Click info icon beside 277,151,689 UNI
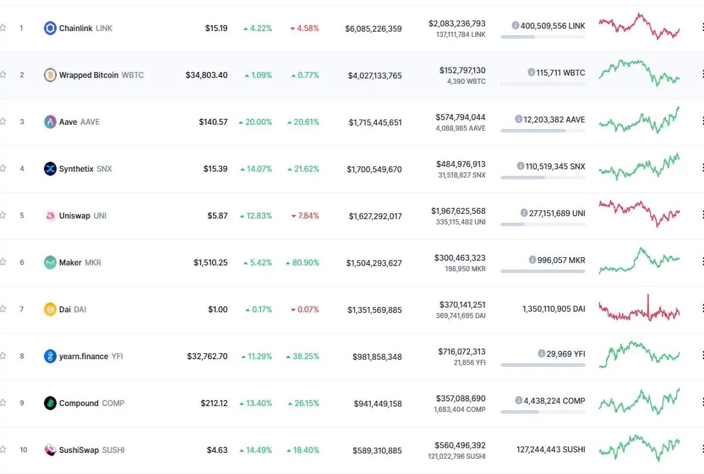This screenshot has width=704, height=474. [x=524, y=213]
